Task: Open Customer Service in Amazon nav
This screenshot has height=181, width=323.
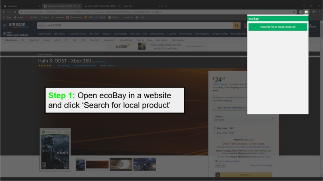Action: (x=77, y=34)
